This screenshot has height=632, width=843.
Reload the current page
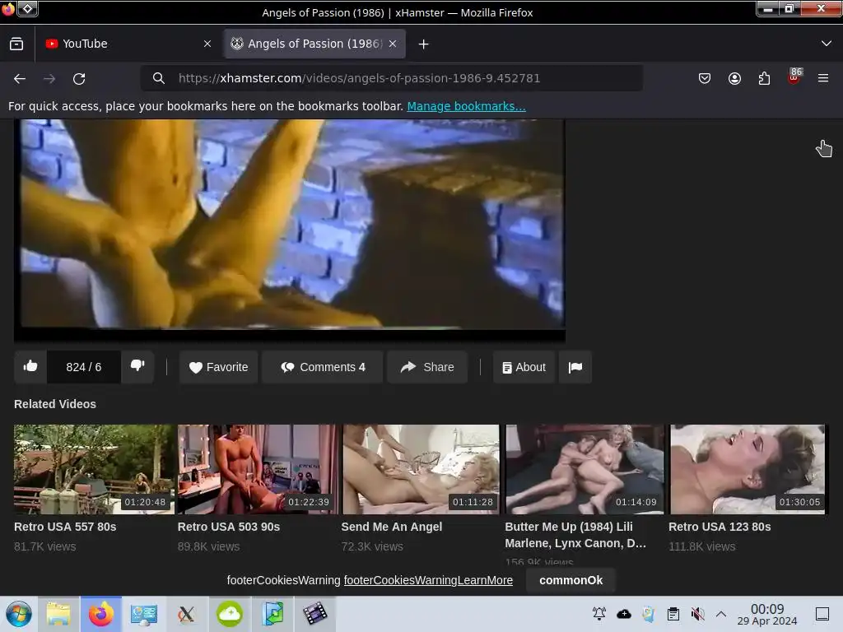click(79, 79)
